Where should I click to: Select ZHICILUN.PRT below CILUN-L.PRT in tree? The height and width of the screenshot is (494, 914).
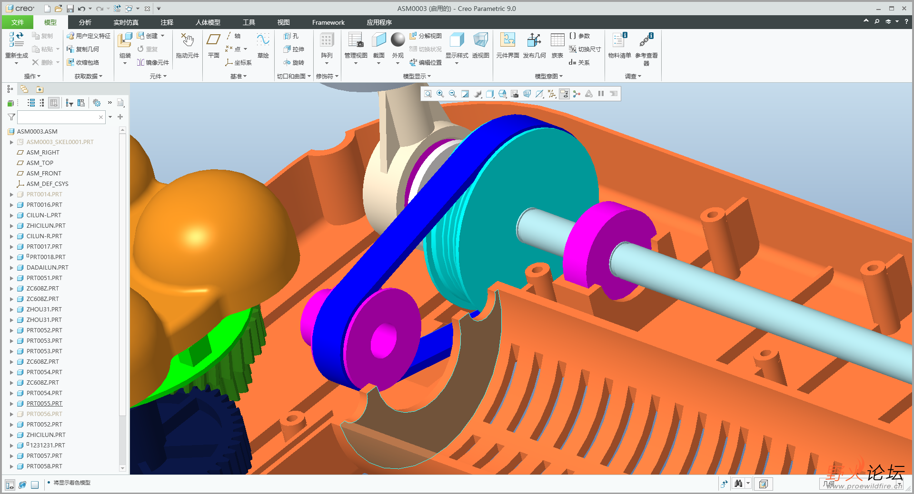tap(46, 226)
